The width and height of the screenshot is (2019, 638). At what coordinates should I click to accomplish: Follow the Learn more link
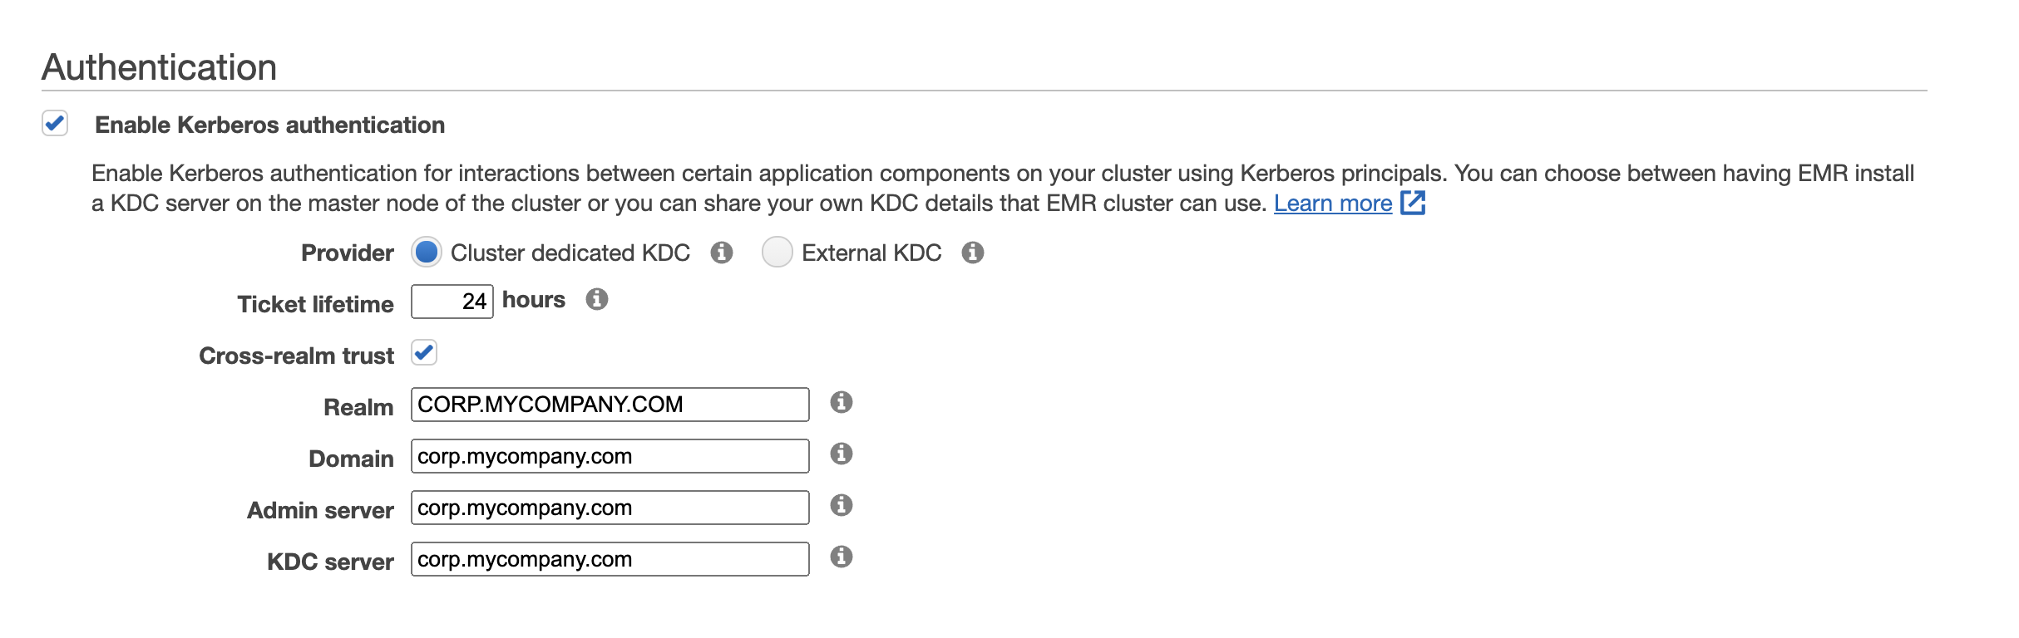tap(1333, 204)
